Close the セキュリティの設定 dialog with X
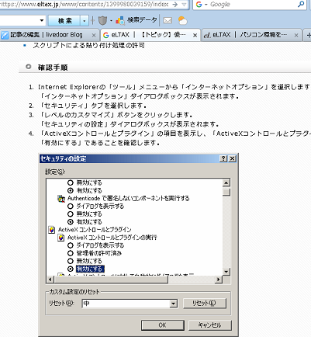The image size is (311, 337). click(233, 158)
